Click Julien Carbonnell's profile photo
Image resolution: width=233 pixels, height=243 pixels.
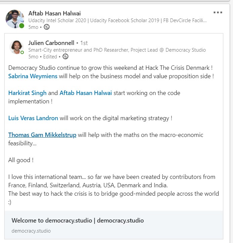(x=16, y=47)
